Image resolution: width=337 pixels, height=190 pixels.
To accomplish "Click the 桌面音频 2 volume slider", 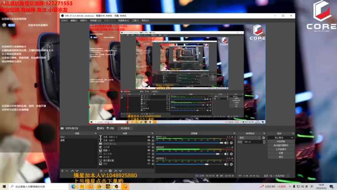I will (x=190, y=164).
